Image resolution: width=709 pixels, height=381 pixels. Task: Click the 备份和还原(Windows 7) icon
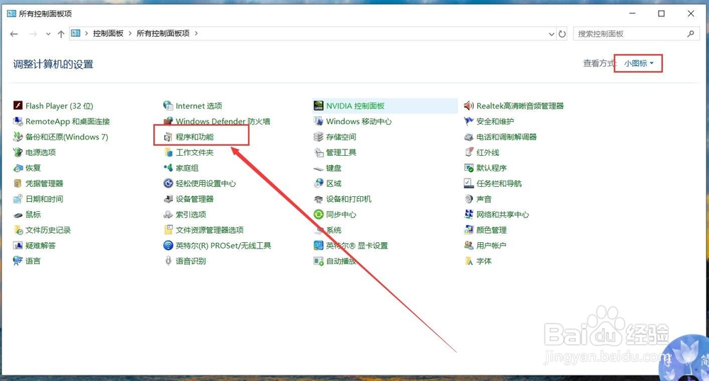[18, 137]
